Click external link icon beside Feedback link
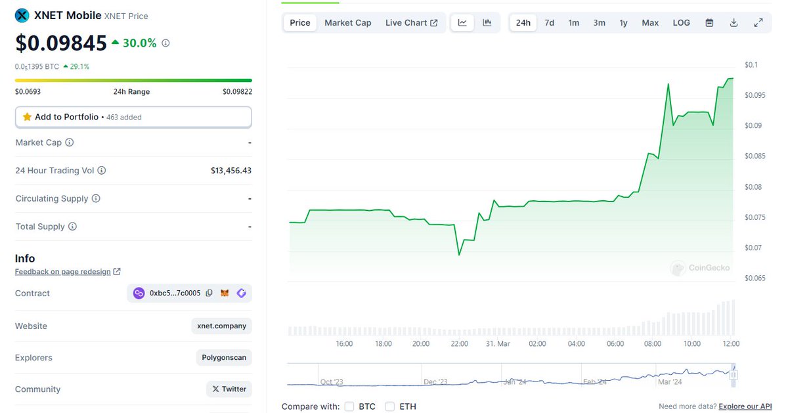This screenshot has height=413, width=788. click(117, 272)
